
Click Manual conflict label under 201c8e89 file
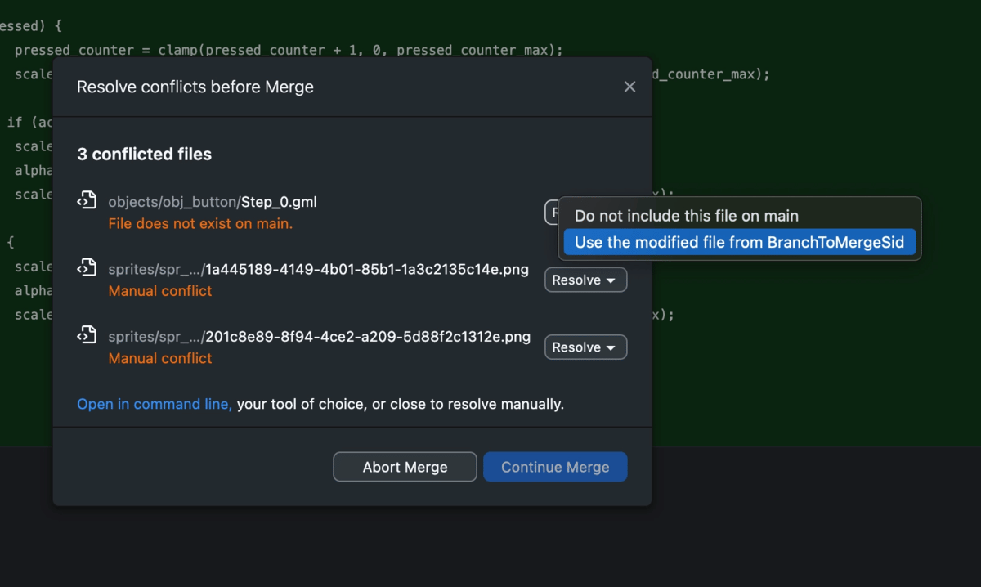pos(160,358)
